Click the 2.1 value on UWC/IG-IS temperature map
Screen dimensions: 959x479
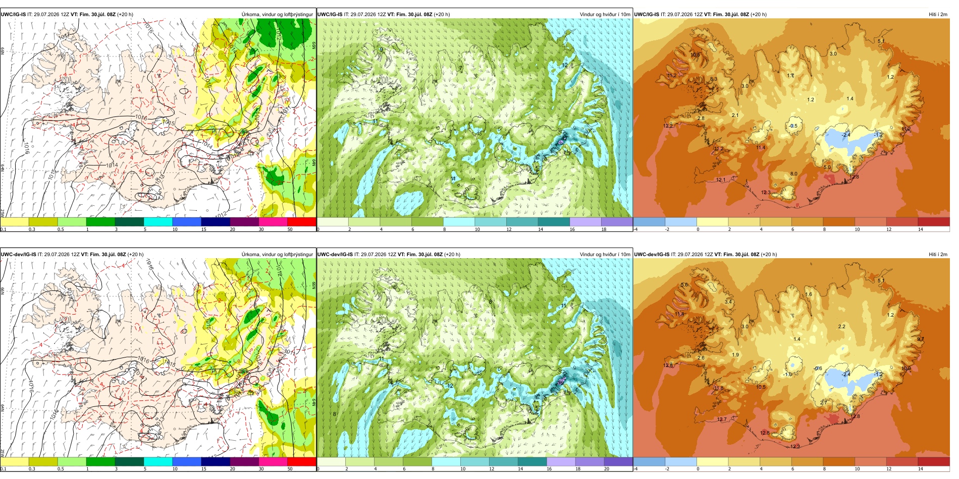[735, 115]
